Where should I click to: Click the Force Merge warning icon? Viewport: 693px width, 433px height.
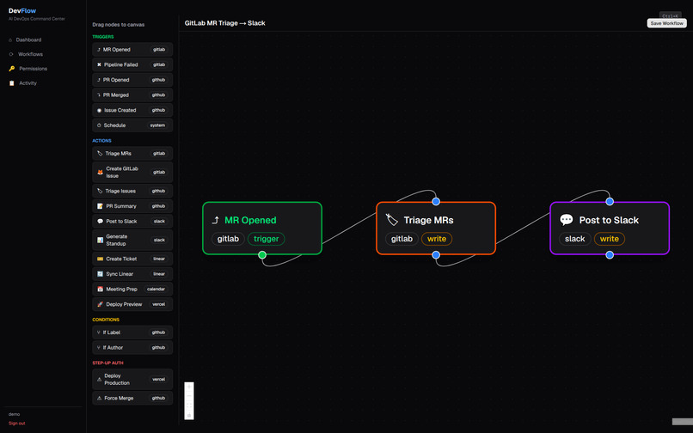click(99, 398)
